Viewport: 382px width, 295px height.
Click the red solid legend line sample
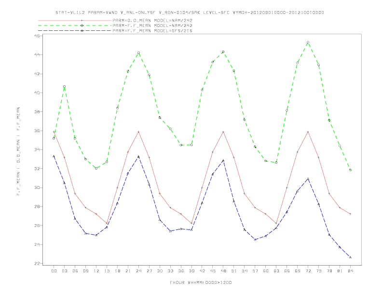point(75,20)
